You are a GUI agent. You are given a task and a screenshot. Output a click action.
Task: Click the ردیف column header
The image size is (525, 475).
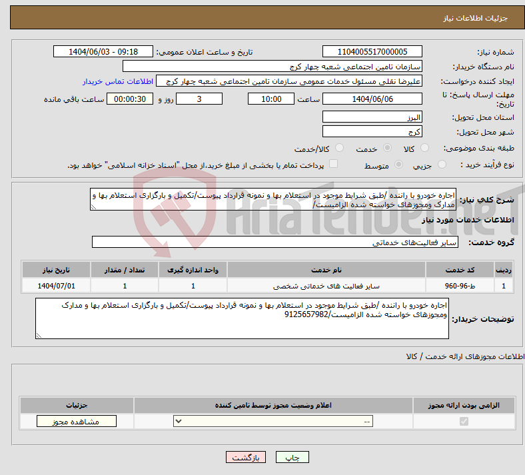click(504, 270)
